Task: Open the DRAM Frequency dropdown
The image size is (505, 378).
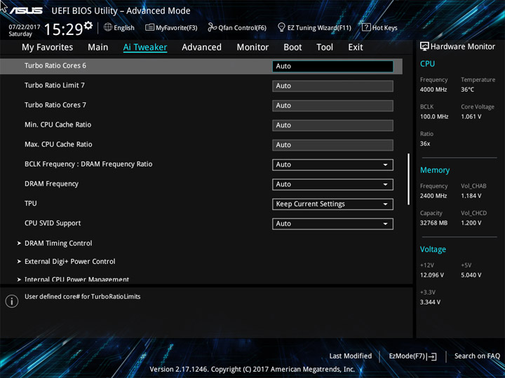Action: pyautogui.click(x=332, y=185)
